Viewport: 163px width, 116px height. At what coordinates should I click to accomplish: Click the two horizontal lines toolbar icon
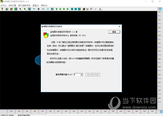tap(43, 9)
